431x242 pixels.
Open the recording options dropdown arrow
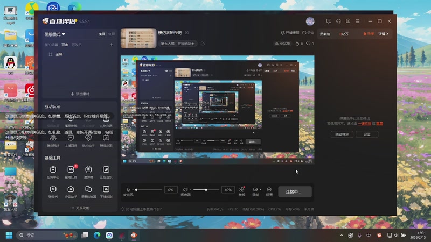[261, 190]
